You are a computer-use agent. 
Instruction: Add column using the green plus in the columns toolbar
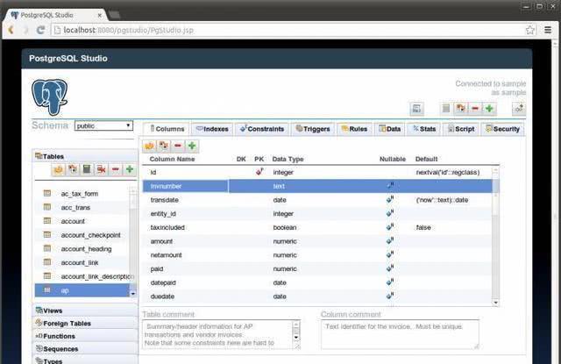[192, 146]
